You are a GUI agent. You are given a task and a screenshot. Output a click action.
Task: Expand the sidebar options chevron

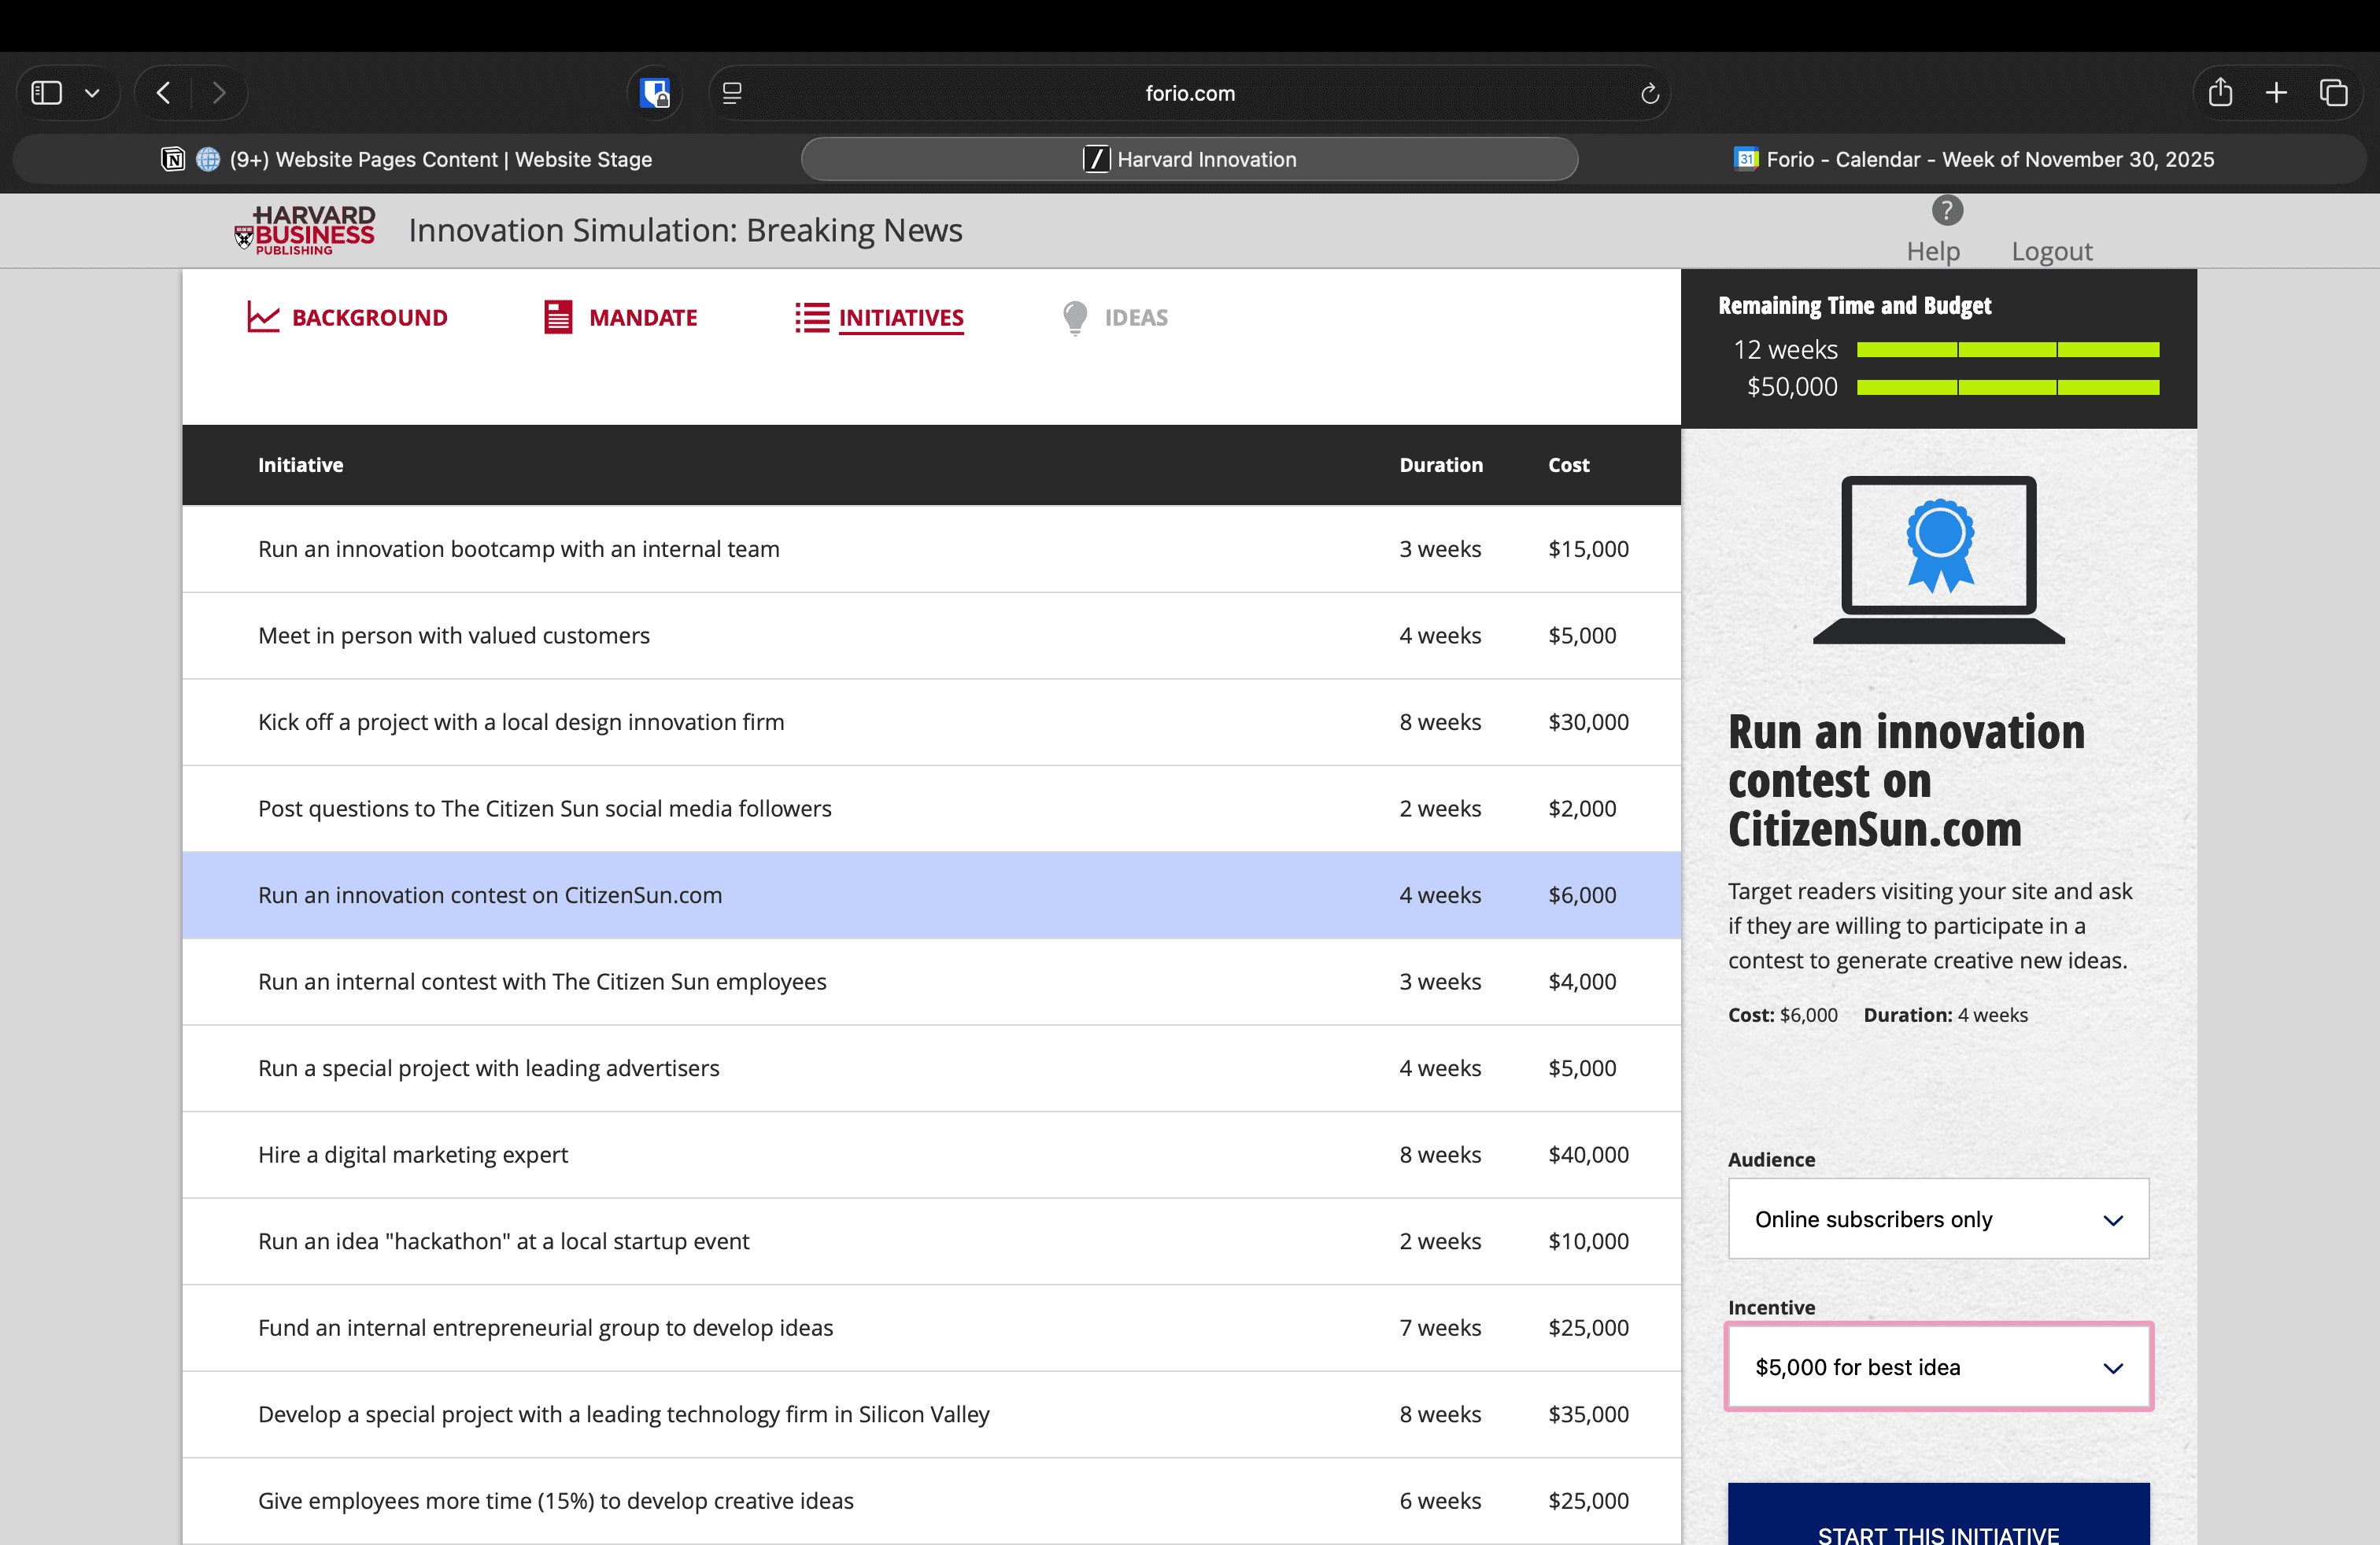(x=92, y=93)
